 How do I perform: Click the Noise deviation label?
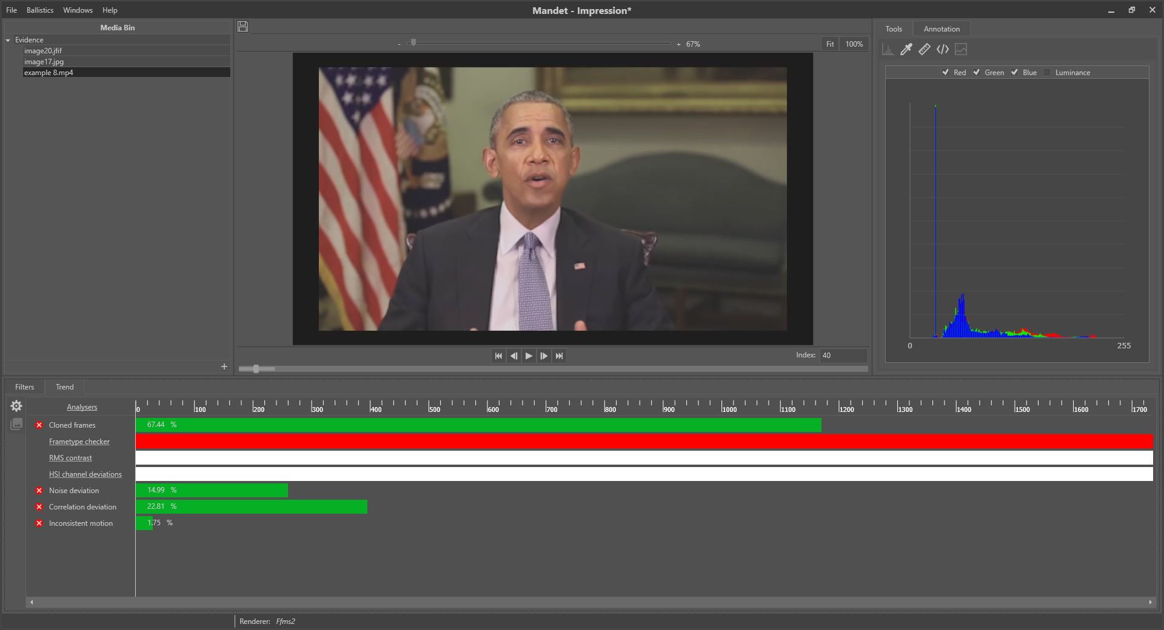pyautogui.click(x=74, y=491)
